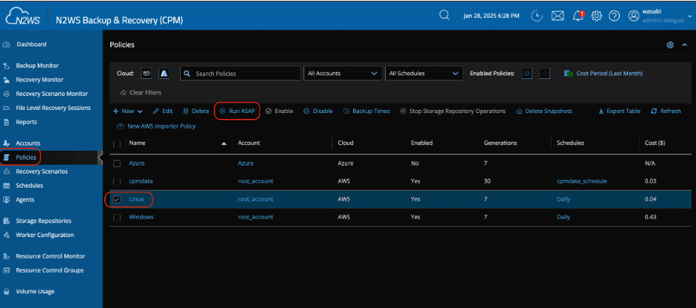Collapse the Policies panel with the chevron

click(x=684, y=45)
